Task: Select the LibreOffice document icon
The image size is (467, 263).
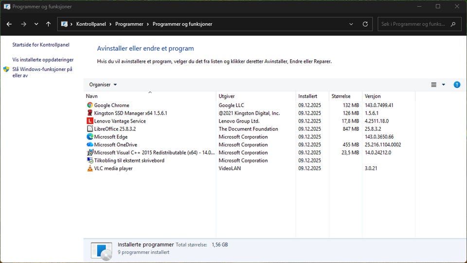Action: point(90,129)
